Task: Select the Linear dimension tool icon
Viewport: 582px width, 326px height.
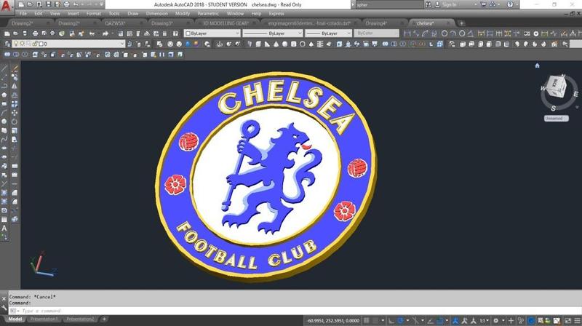Action: coord(407,33)
